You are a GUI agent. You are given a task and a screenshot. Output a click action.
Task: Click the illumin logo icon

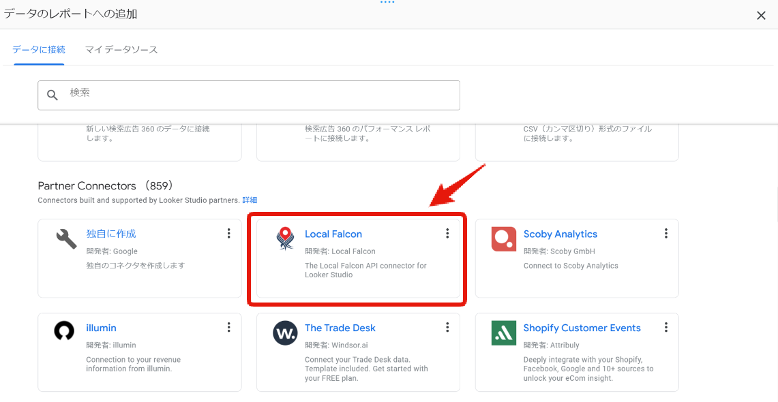[x=64, y=332]
